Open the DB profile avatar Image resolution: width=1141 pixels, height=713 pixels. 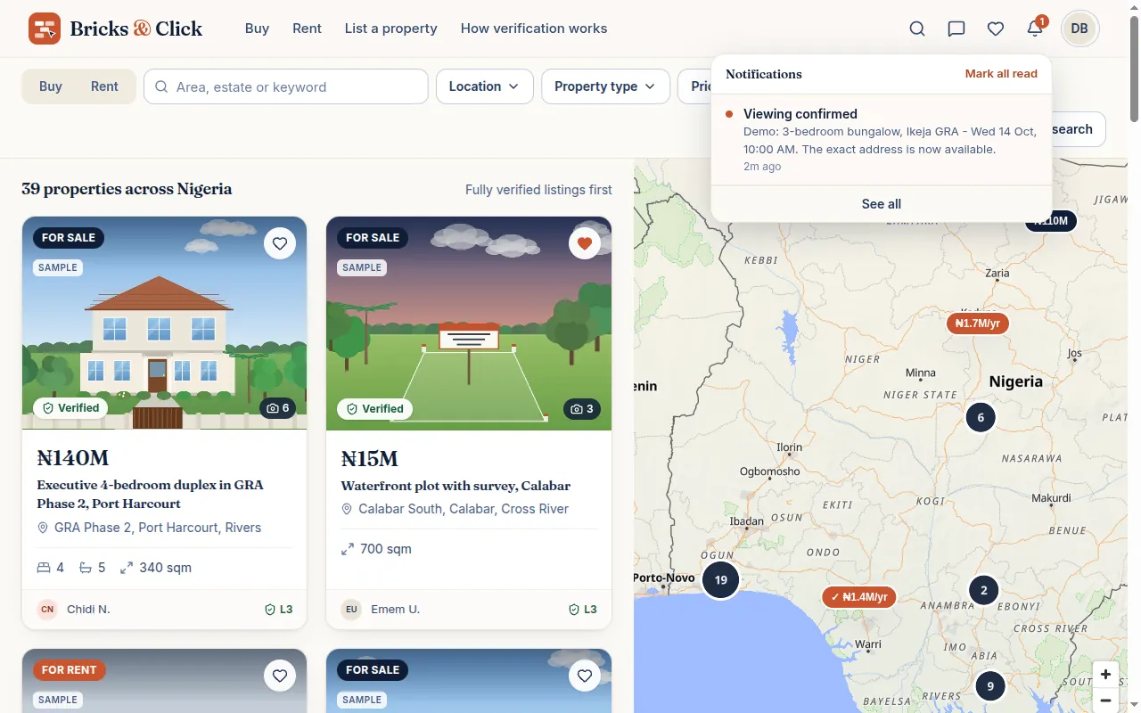click(x=1079, y=29)
